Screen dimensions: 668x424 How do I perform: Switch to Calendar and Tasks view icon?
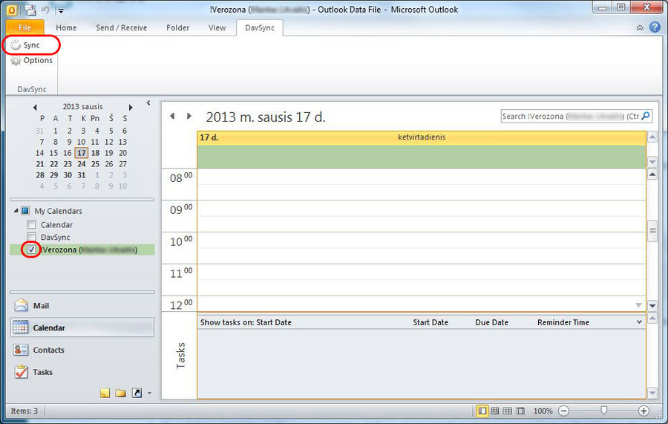coord(495,411)
